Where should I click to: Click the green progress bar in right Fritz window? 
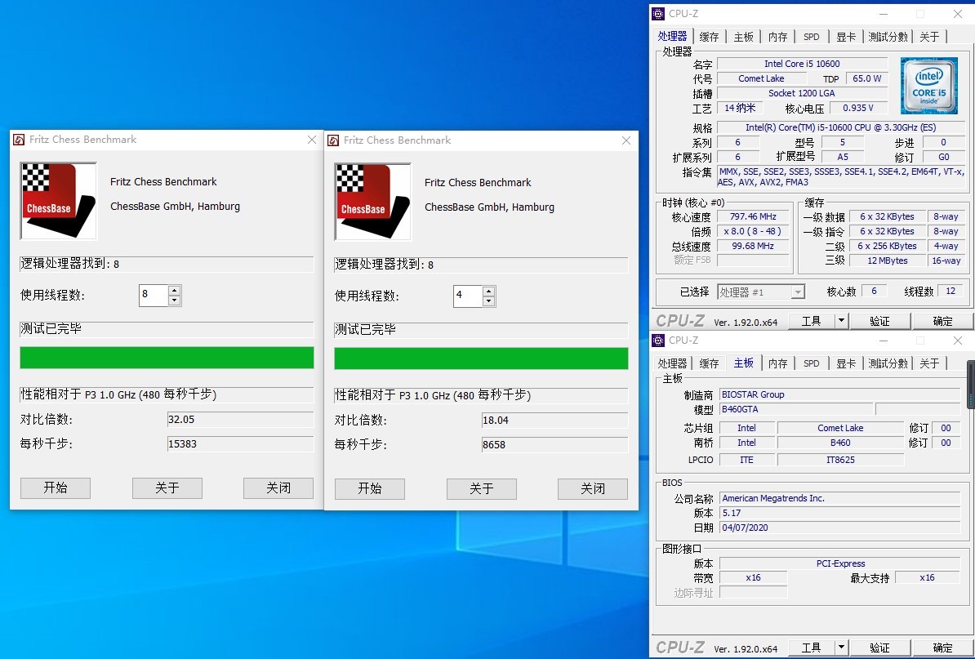[x=481, y=358]
